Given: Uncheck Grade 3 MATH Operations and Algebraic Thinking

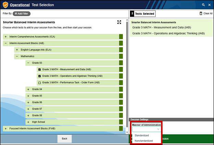Looking at the screenshot, I should tap(39, 76).
